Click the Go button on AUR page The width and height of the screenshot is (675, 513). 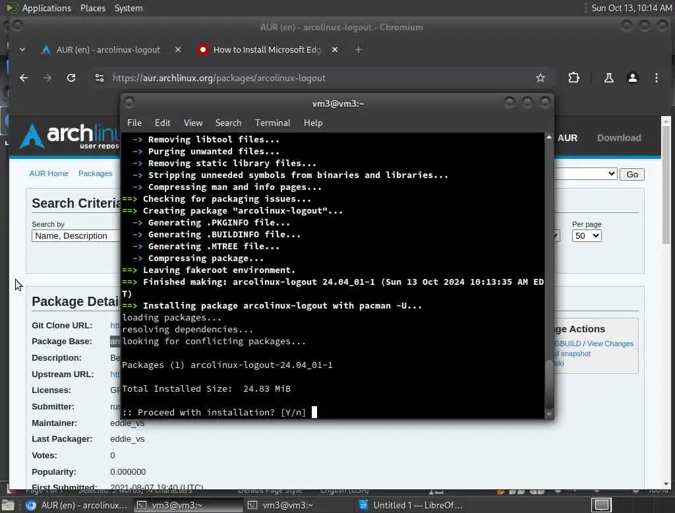632,175
